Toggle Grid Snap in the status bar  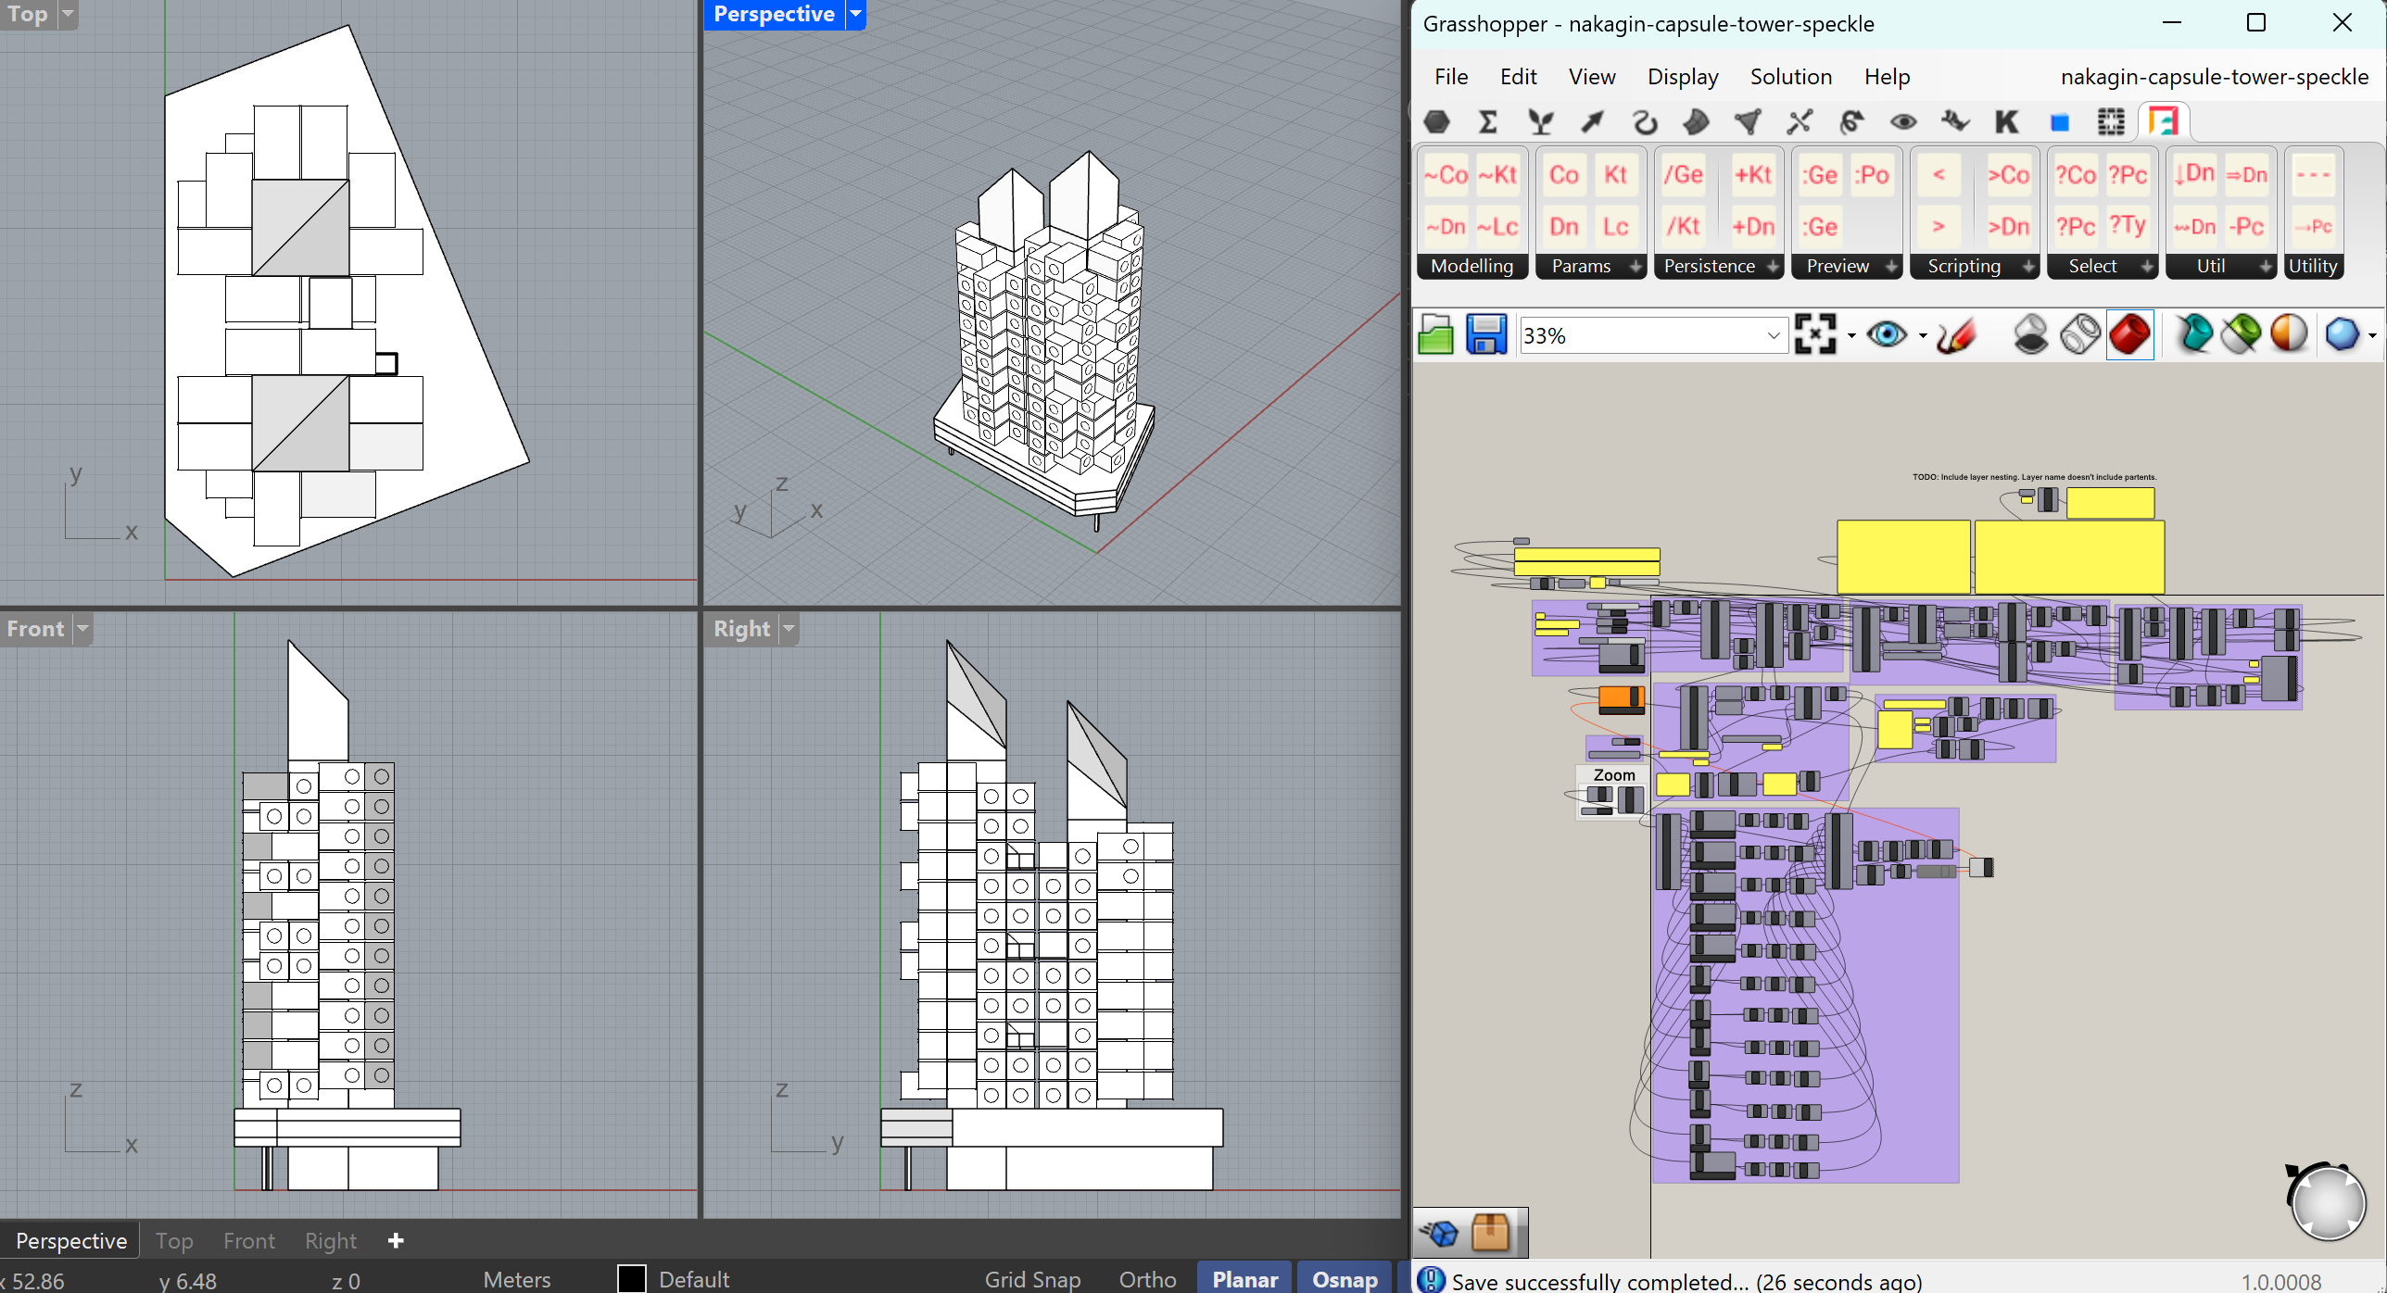click(1032, 1279)
